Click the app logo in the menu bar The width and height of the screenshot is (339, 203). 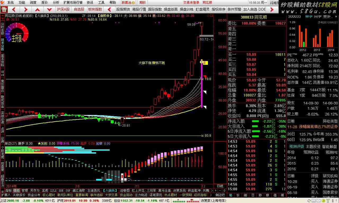[x=3, y=2]
